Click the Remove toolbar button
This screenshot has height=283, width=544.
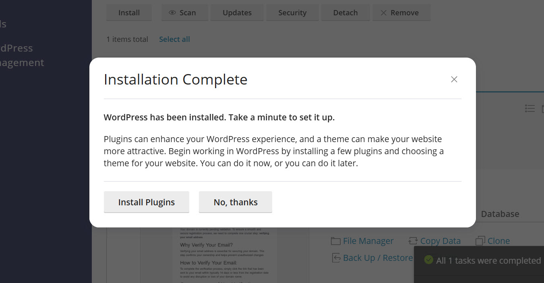tap(401, 12)
